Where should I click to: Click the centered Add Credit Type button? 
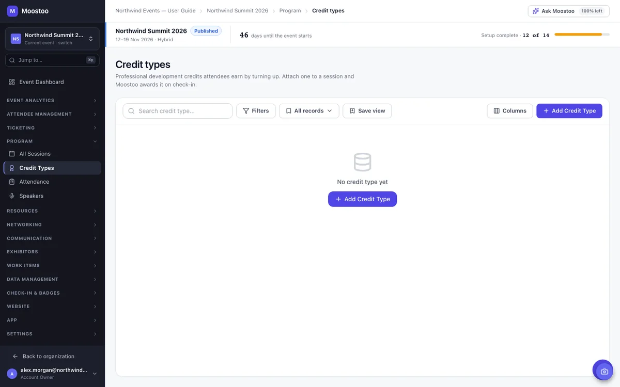(362, 199)
